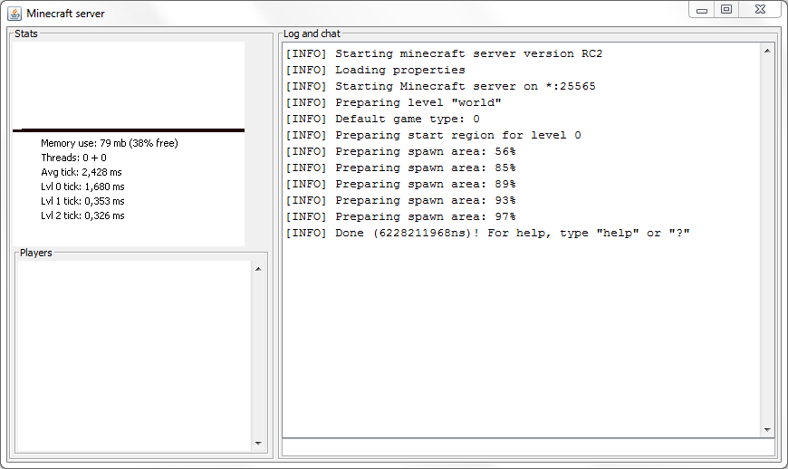Click the "Avg tick: 2,428 ms" stat line
The height and width of the screenshot is (469, 788).
(x=82, y=172)
